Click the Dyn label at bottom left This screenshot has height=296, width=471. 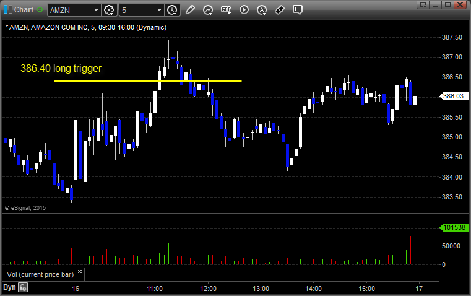(x=9, y=287)
